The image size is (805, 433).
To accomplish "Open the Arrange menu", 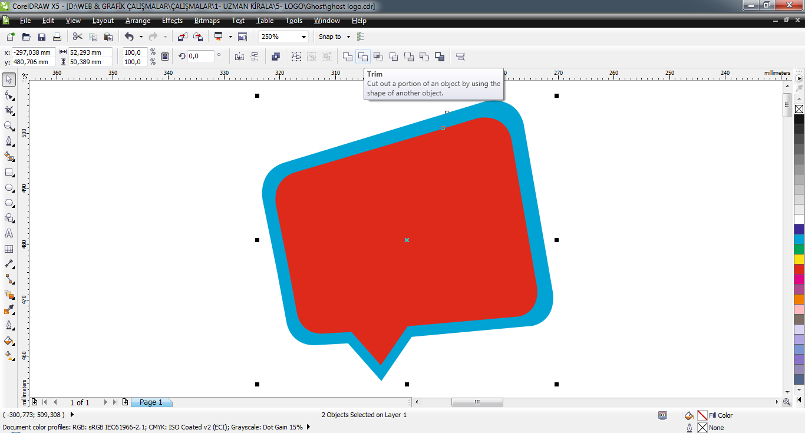I will (x=138, y=21).
